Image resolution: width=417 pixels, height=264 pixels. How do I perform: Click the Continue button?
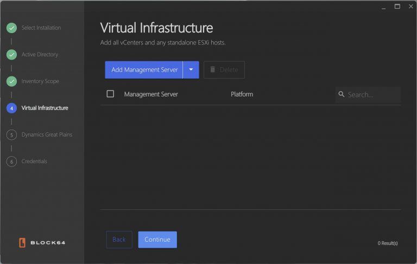(x=157, y=240)
